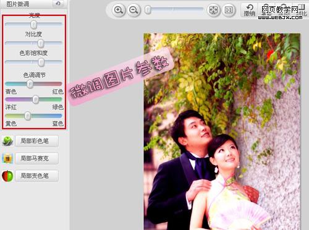Click the mosaic 局部马赛克 icon
309x230 pixels.
coord(7,158)
